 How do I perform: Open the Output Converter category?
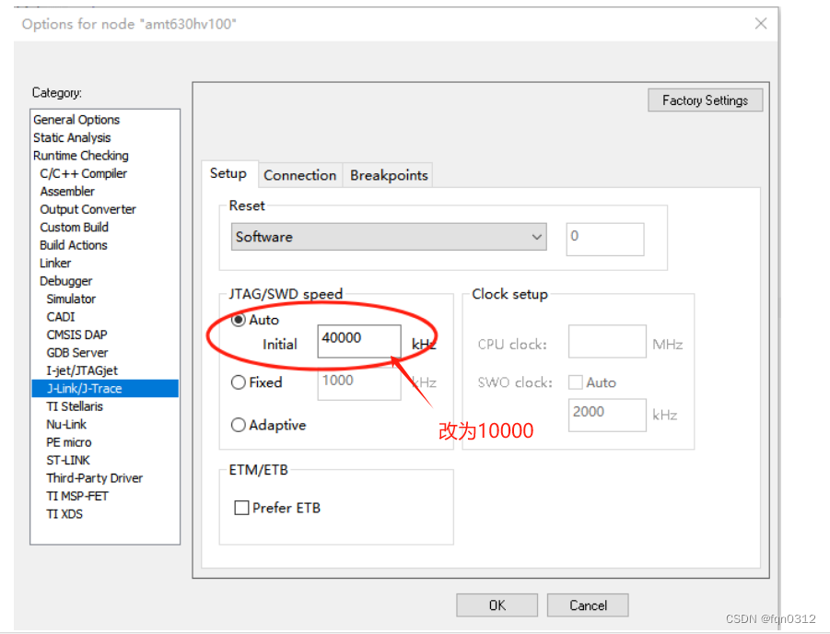click(x=88, y=209)
